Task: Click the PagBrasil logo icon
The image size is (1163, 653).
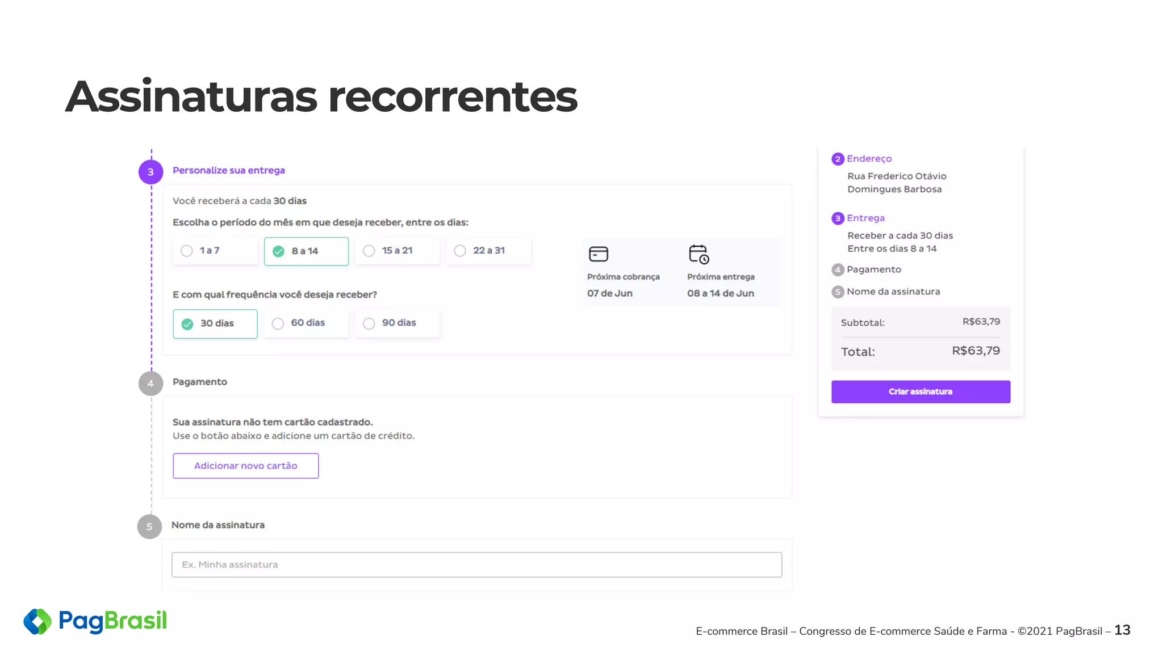Action: (x=37, y=622)
